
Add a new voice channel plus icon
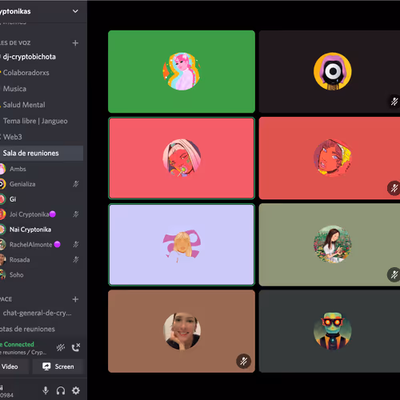(x=75, y=43)
